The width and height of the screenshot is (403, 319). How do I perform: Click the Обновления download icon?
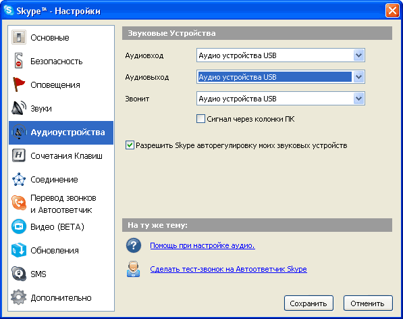19,250
